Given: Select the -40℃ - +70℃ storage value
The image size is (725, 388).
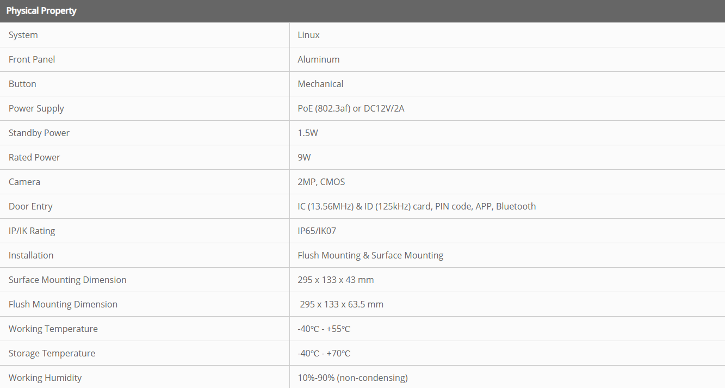Looking at the screenshot, I should pos(324,353).
